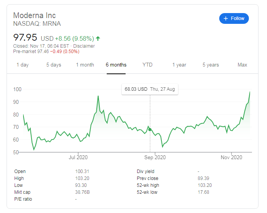This screenshot has width=267, height=213.
Task: Show the 5 years chart
Action: (x=211, y=65)
